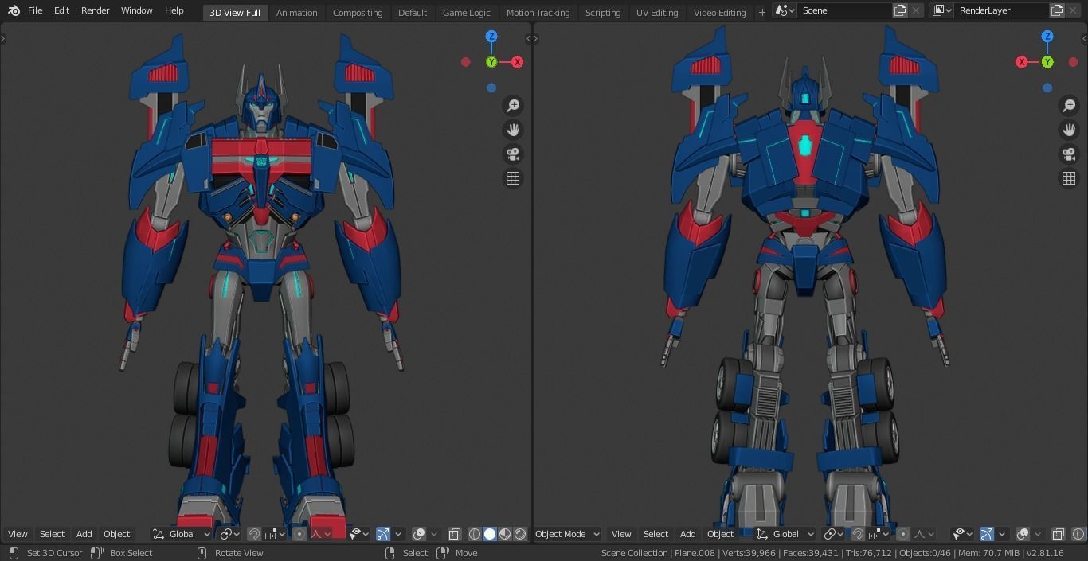The height and width of the screenshot is (561, 1088).
Task: Click the RenderLayer name field
Action: coord(1001,10)
